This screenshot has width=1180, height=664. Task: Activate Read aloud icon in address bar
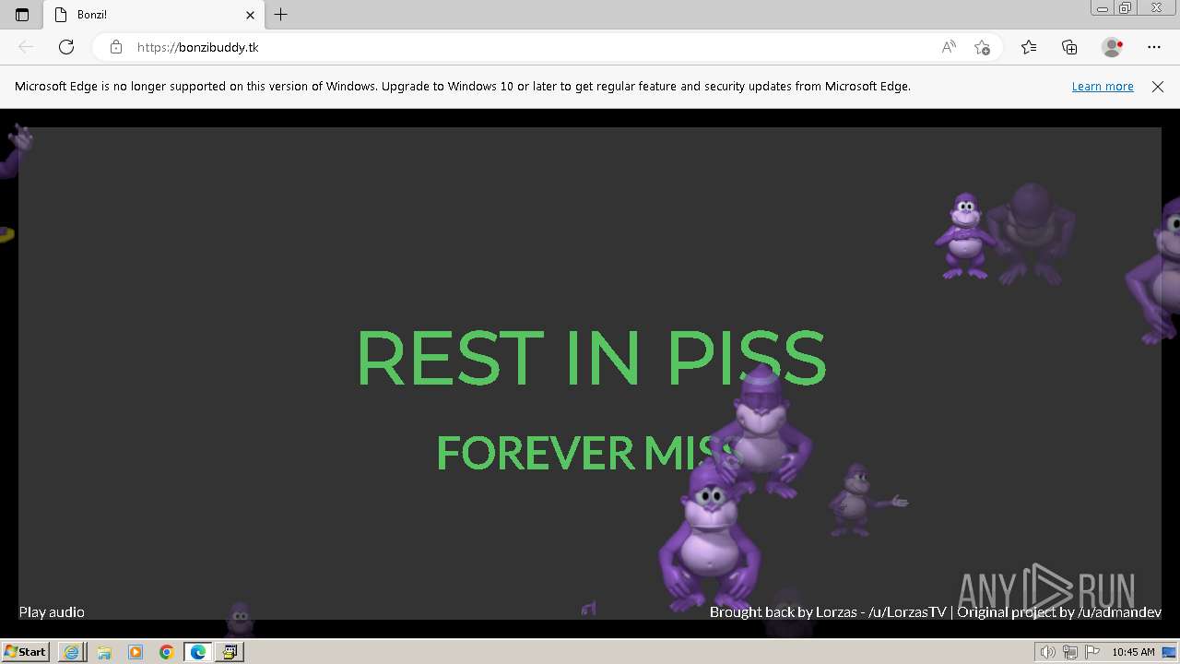pyautogui.click(x=949, y=47)
